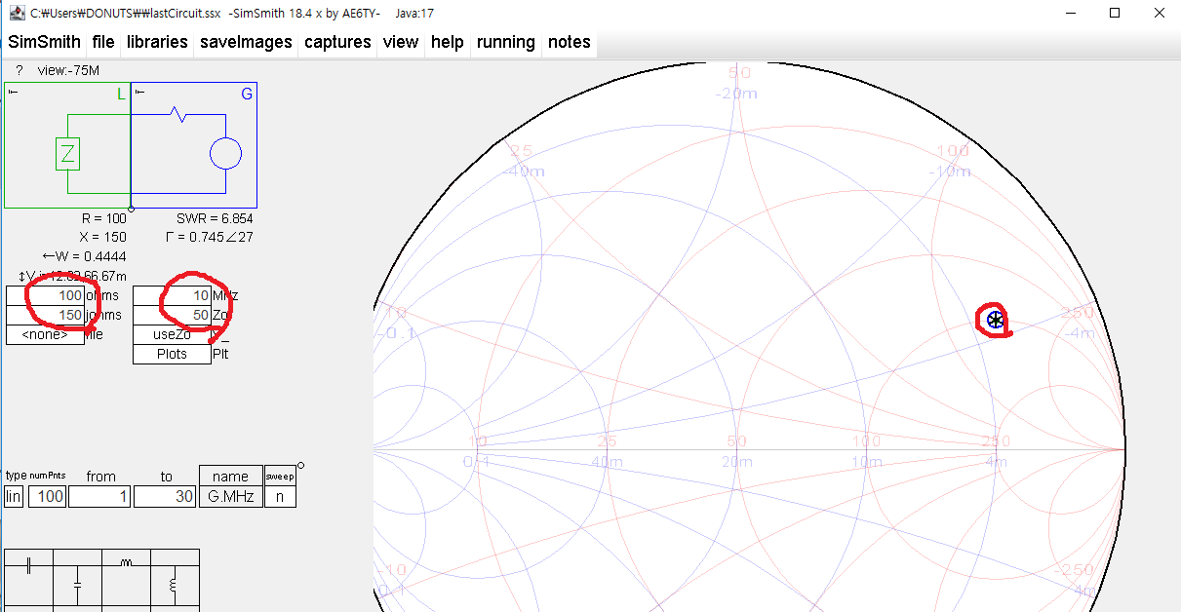Click the collapse handle in block L

[x=13, y=92]
